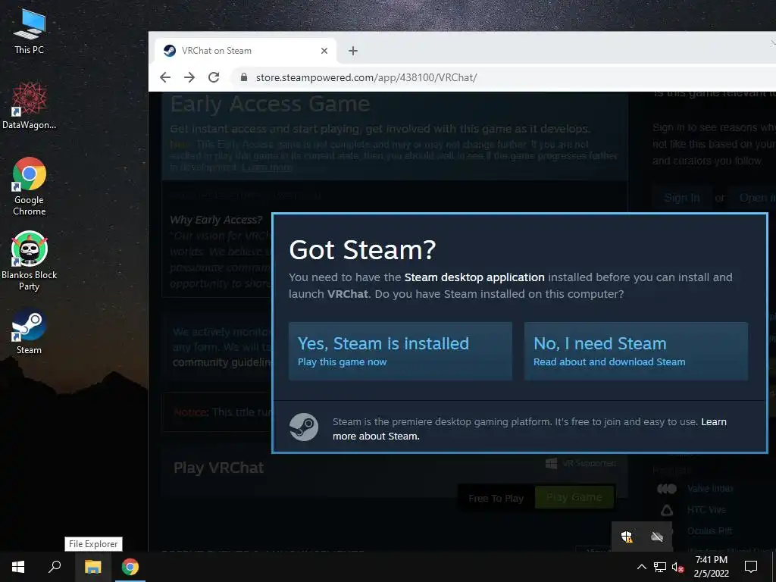Open a new Chrome tab

pos(353,51)
